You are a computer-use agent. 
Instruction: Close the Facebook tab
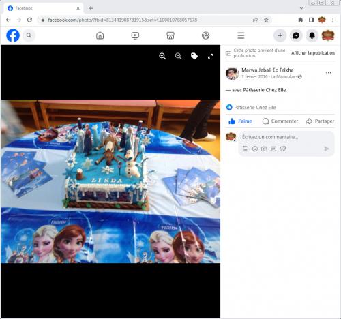tap(78, 8)
